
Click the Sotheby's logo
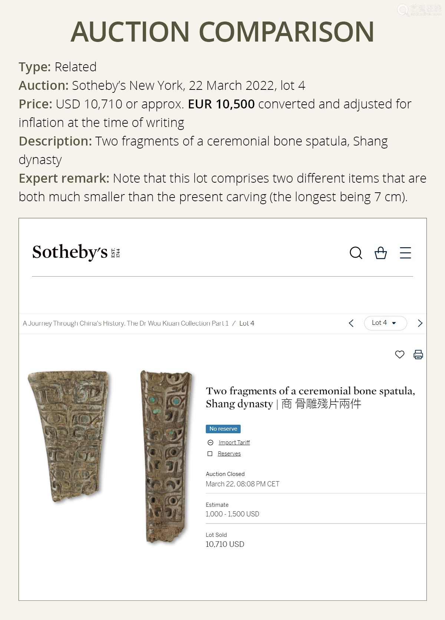[x=76, y=252]
